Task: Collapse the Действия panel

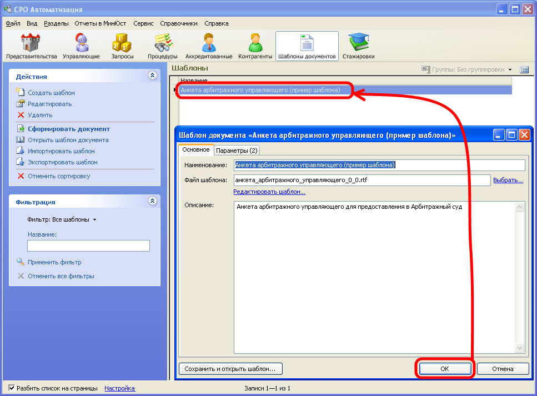Action: coord(152,76)
